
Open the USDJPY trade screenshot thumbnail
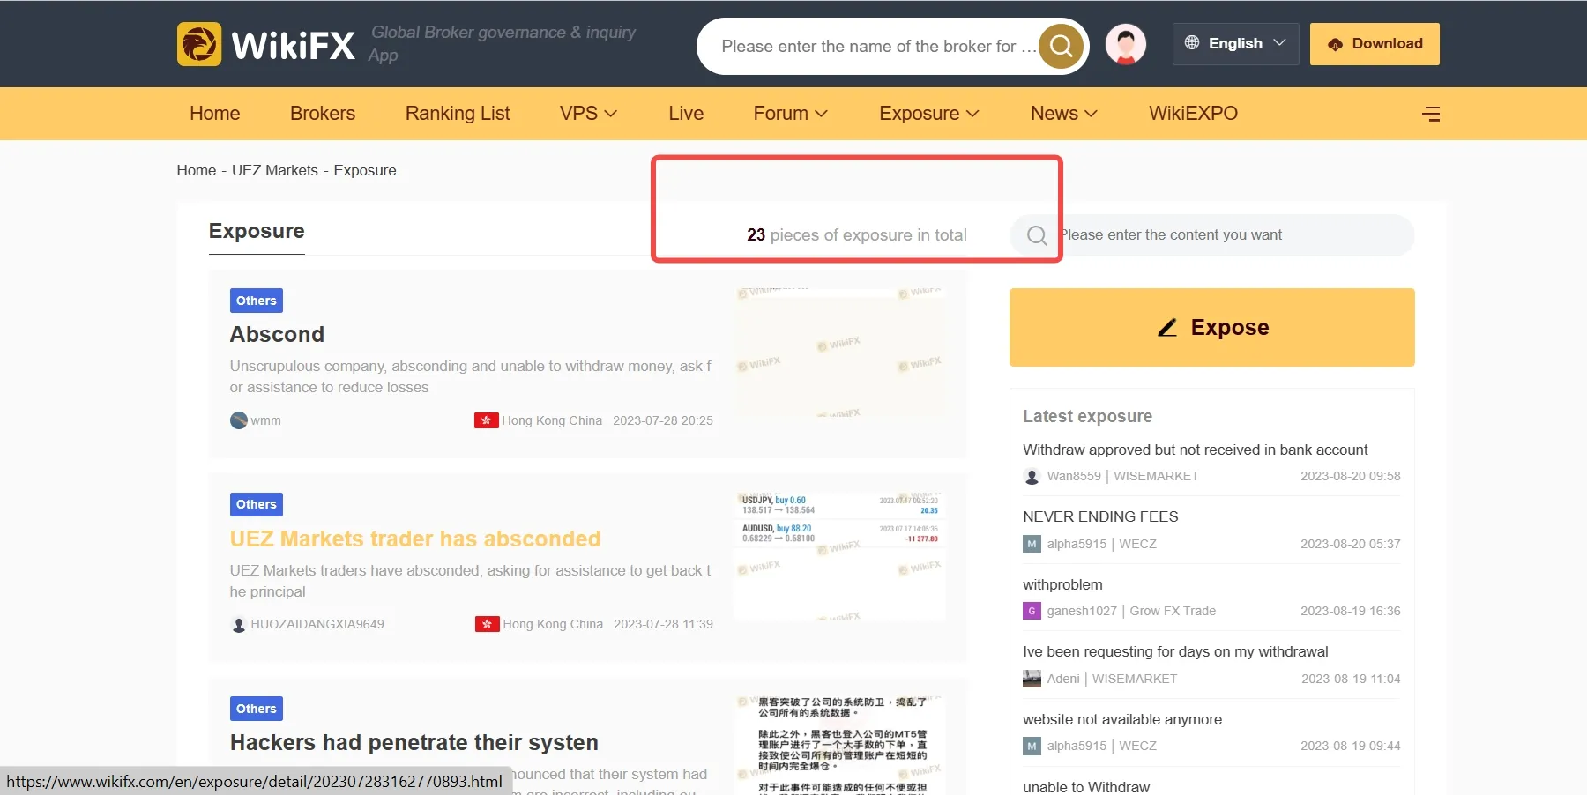click(840, 555)
